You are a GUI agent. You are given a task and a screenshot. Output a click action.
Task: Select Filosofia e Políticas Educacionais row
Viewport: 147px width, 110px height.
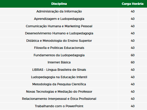(x=73, y=48)
